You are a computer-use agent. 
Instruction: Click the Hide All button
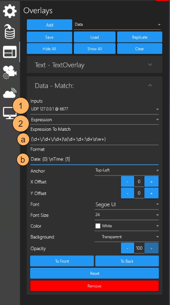point(50,49)
